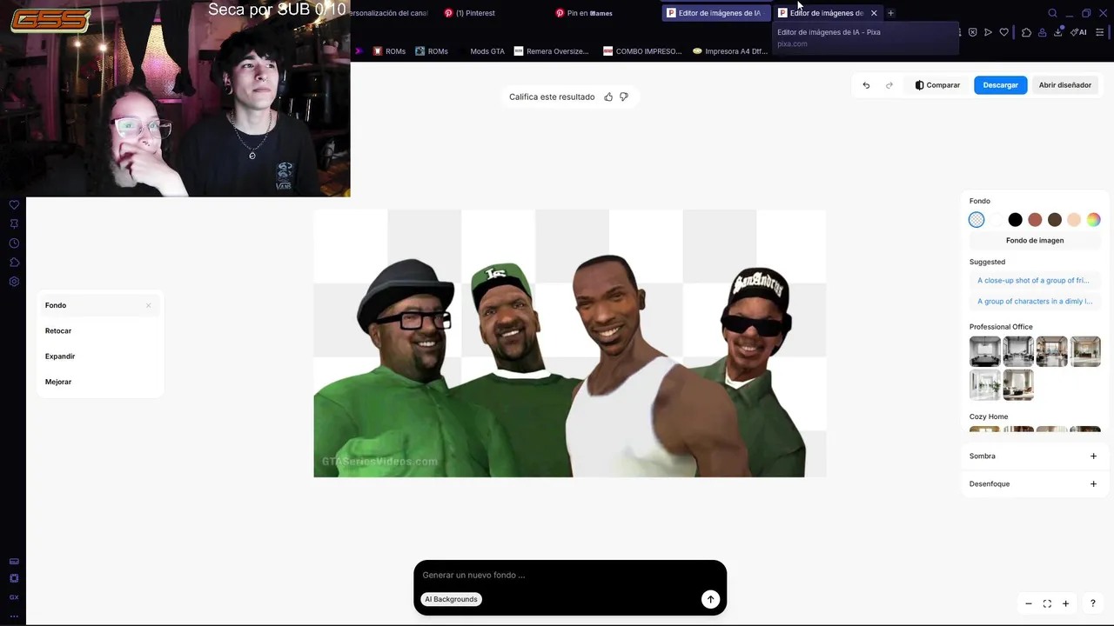Viewport: 1114px width, 626px height.
Task: Switch to the 'Pin en Memes' tab
Action: (605, 13)
